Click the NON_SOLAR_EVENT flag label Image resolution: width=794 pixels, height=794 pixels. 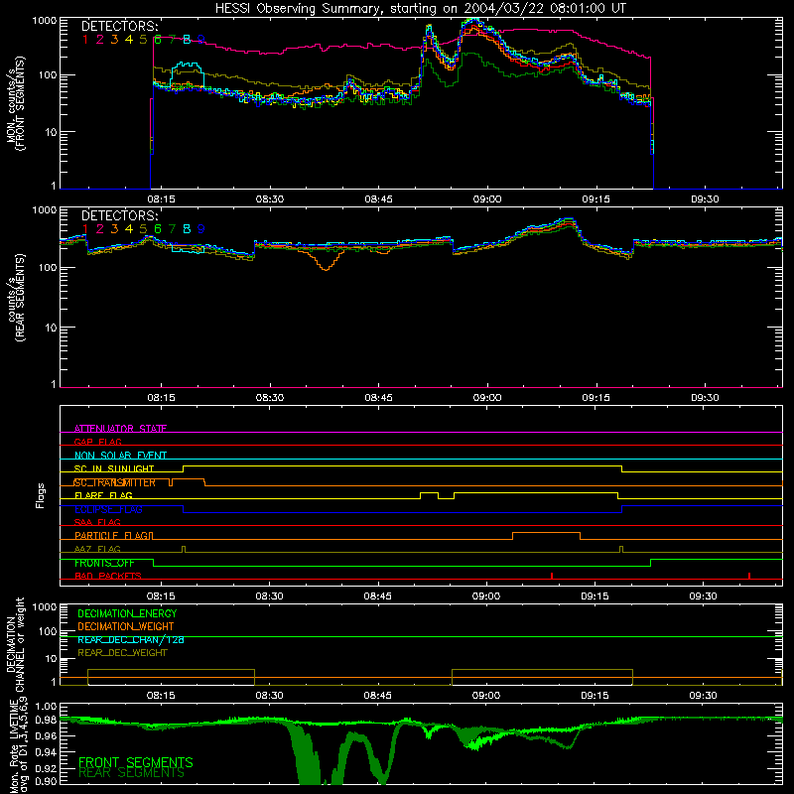(x=120, y=456)
